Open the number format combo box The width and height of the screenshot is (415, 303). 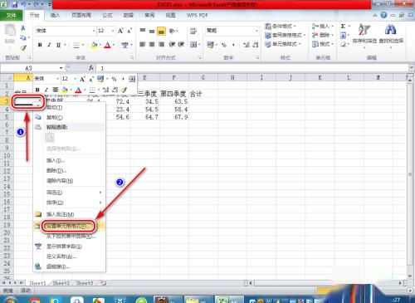coord(232,31)
